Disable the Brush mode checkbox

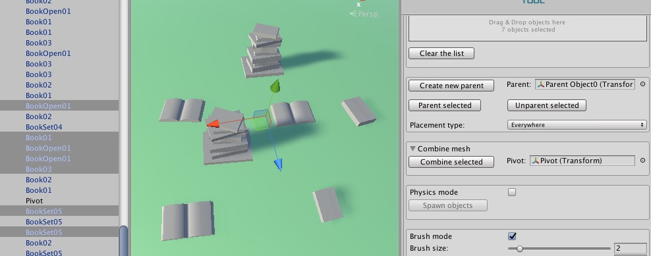512,236
